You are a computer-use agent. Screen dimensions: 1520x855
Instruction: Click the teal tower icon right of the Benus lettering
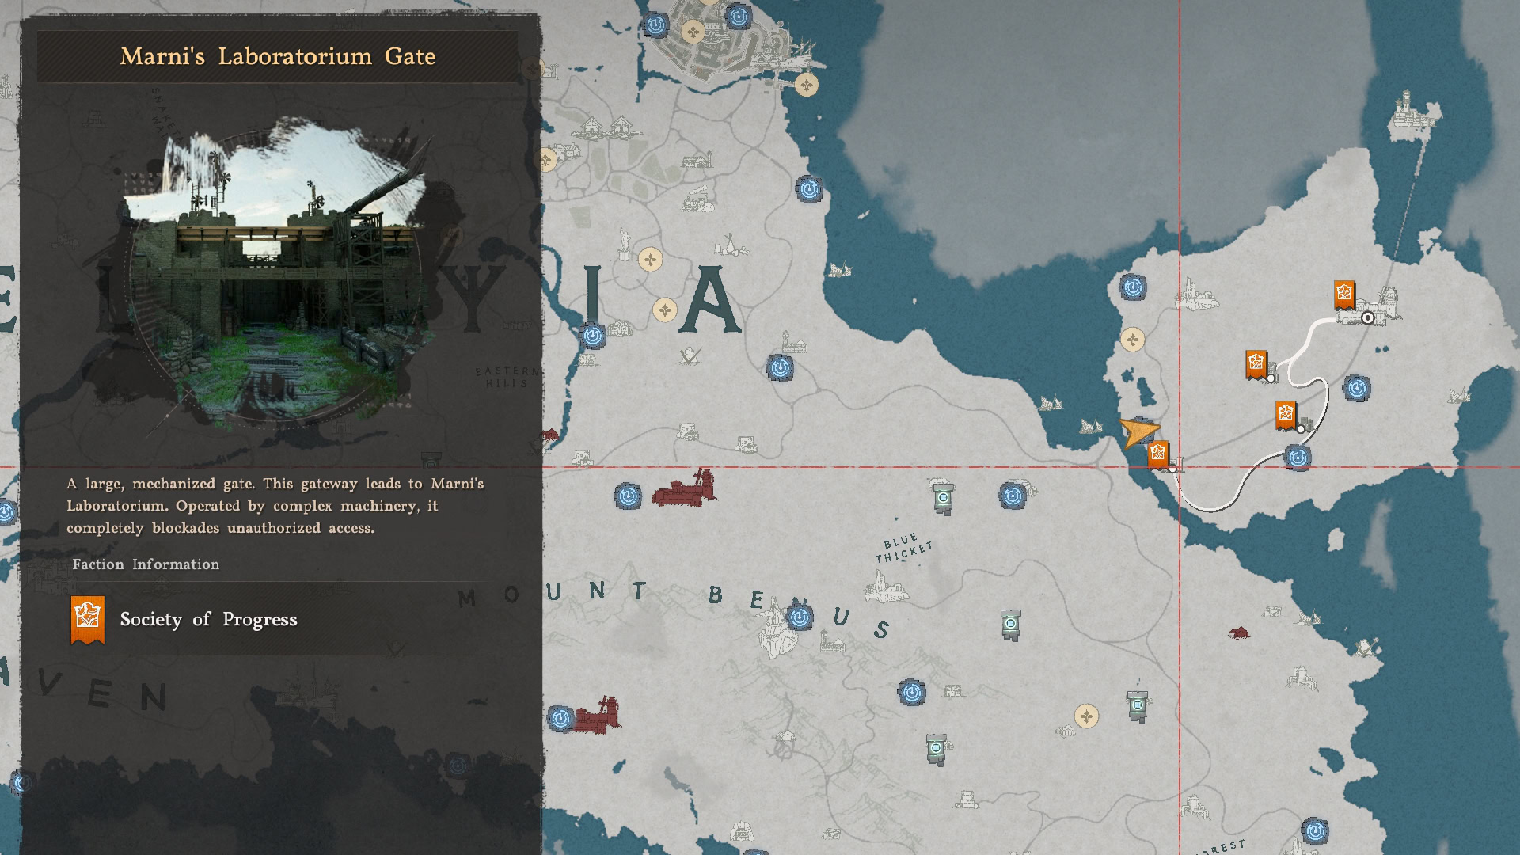point(1010,625)
